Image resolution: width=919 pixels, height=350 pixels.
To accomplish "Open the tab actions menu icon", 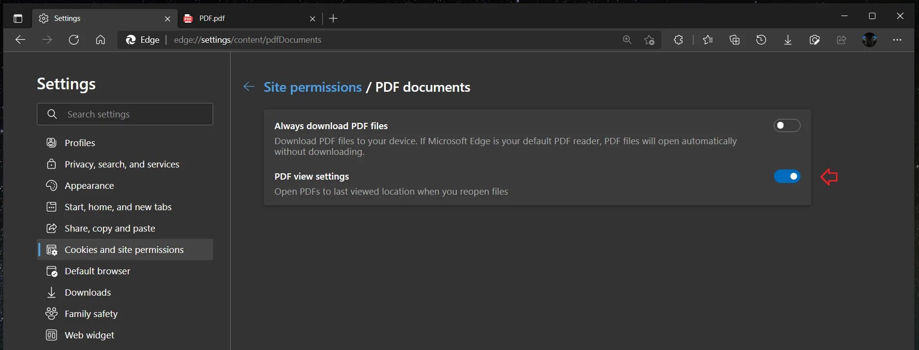I will point(18,18).
